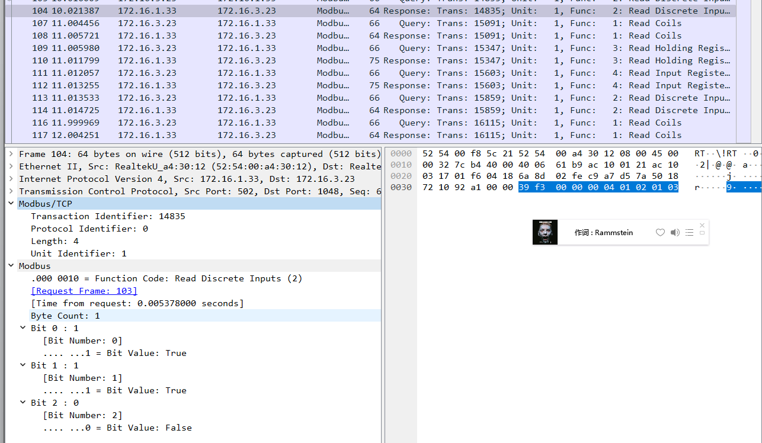Expand Internet Protocol Version 4 details

click(x=11, y=179)
